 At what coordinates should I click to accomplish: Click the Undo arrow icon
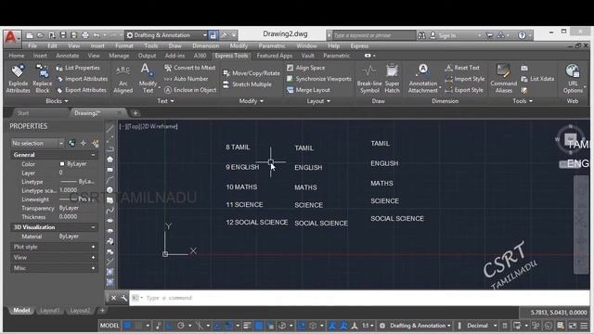point(97,35)
